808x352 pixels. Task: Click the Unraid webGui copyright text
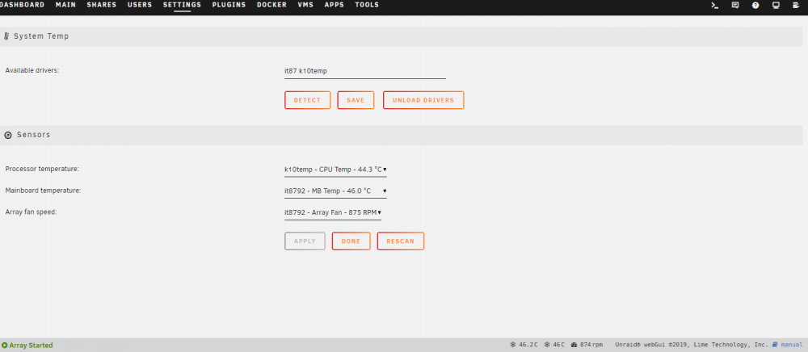coord(692,345)
